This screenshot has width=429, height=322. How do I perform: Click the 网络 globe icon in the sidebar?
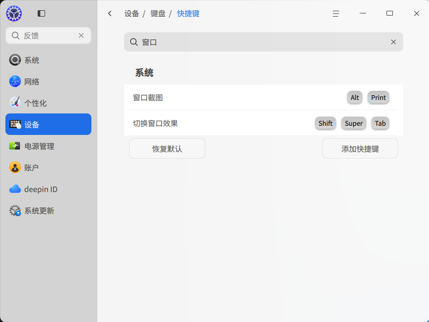coord(15,81)
